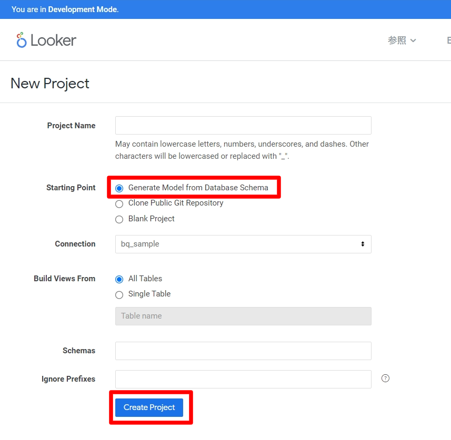Click the Development Mode banner
451x440 pixels.
click(x=65, y=9)
